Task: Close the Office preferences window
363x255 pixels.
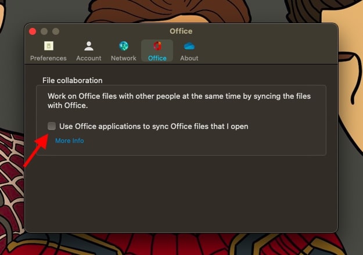Action: coord(33,31)
